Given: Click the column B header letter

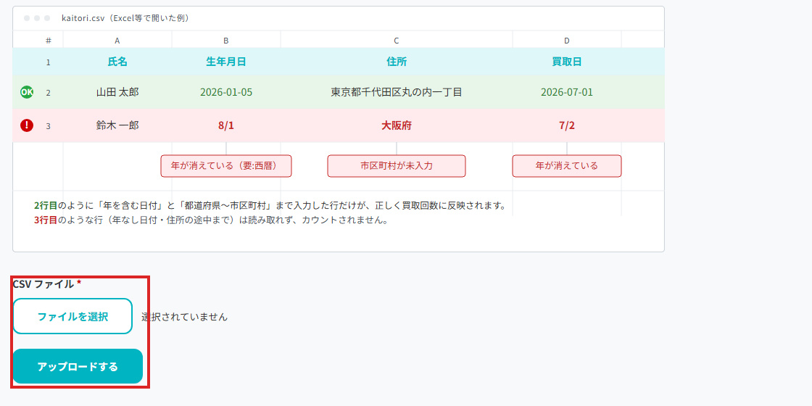Looking at the screenshot, I should tap(226, 40).
